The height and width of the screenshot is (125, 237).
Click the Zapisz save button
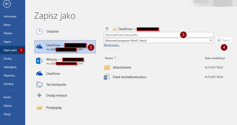pos(224,40)
